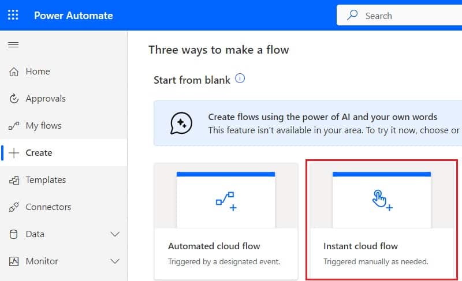The image size is (462, 281).
Task: Open Approvals page
Action: click(x=46, y=99)
